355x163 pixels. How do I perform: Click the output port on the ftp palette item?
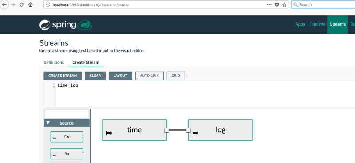(x=83, y=154)
